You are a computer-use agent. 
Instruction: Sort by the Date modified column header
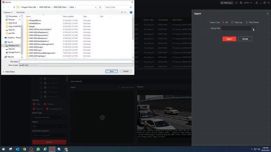pyautogui.click(x=68, y=16)
